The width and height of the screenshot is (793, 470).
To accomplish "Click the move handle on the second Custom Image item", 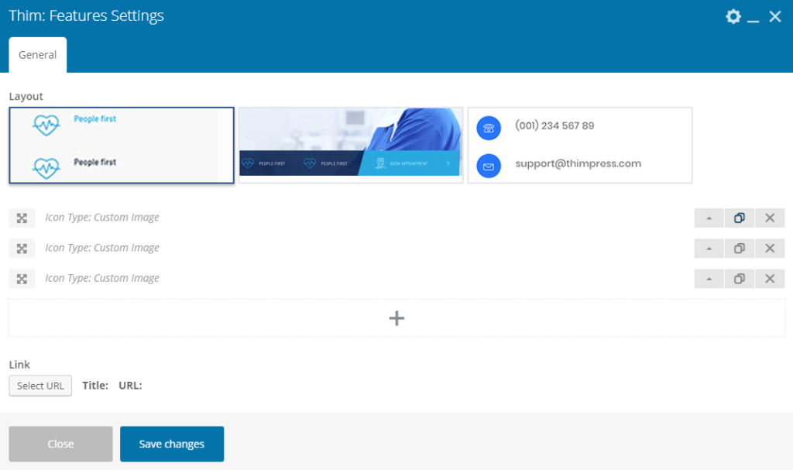I will click(x=22, y=248).
